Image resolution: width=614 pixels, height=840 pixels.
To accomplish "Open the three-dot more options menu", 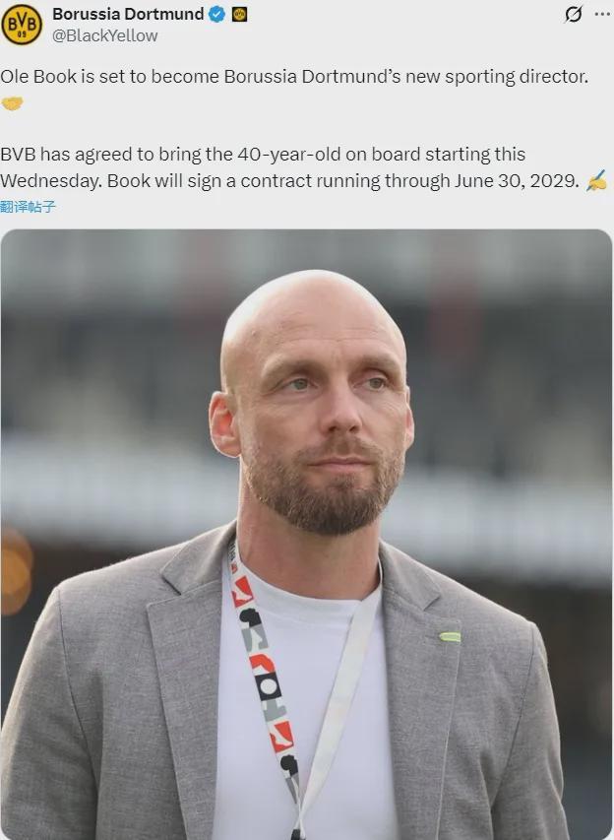I will tap(603, 15).
